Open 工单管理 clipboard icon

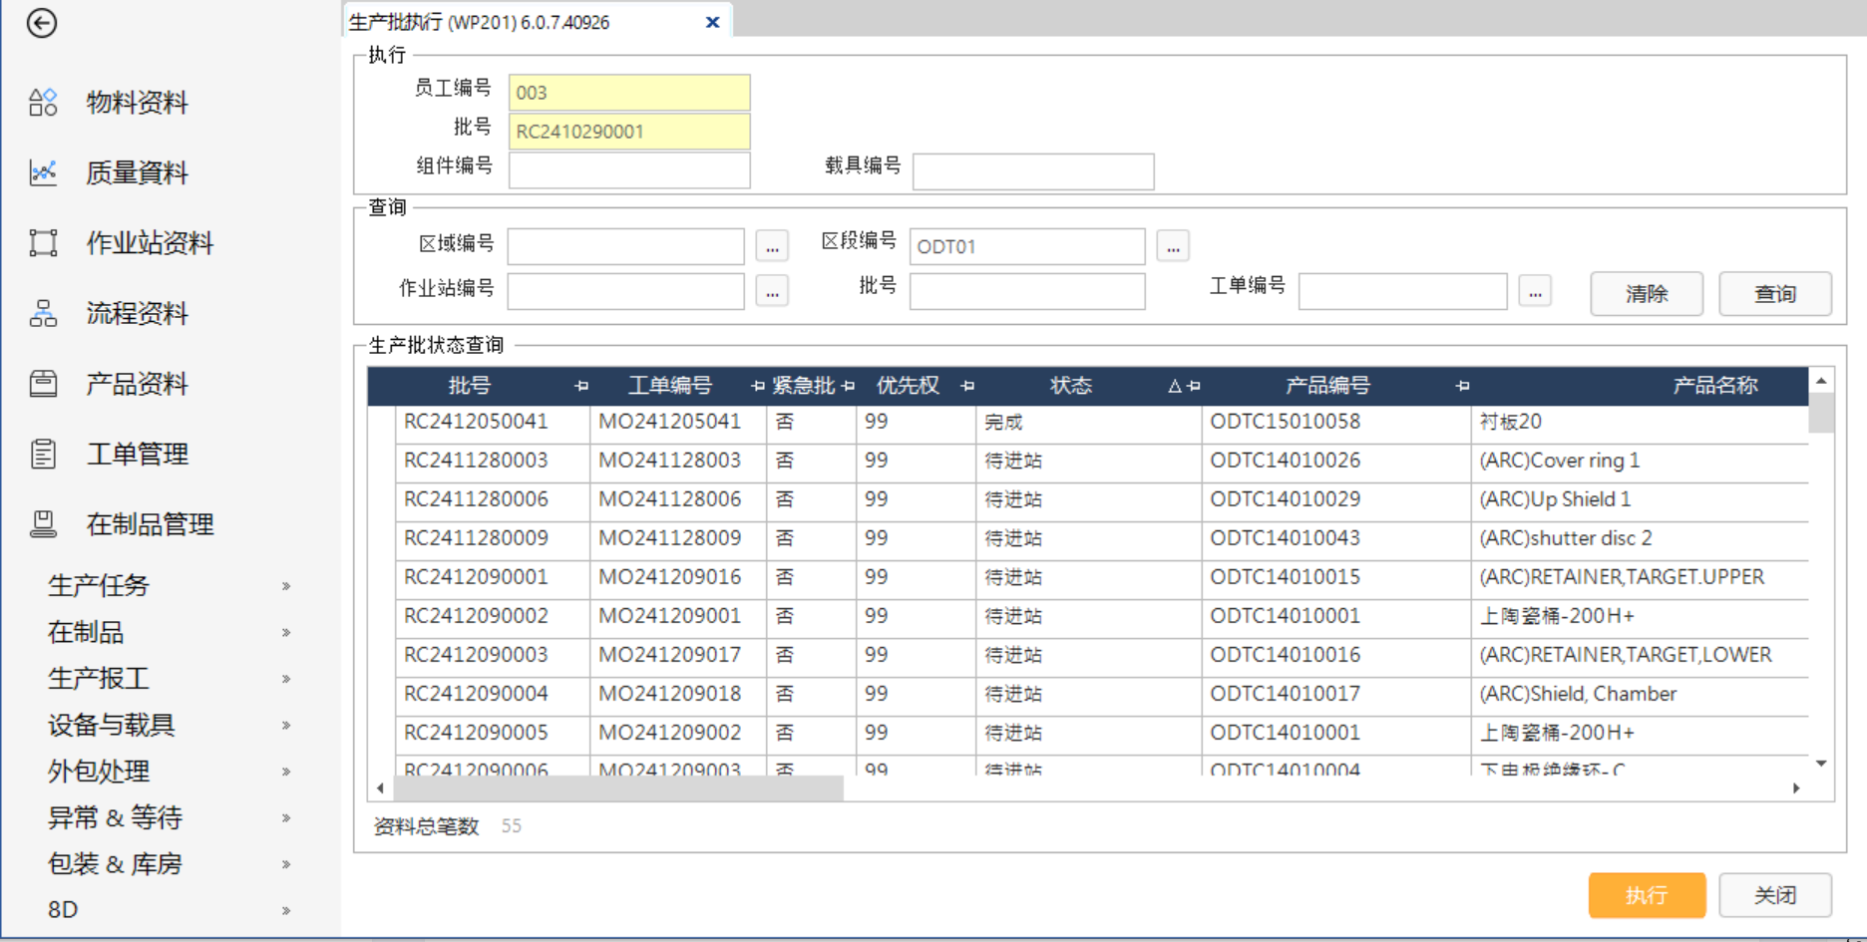click(43, 455)
